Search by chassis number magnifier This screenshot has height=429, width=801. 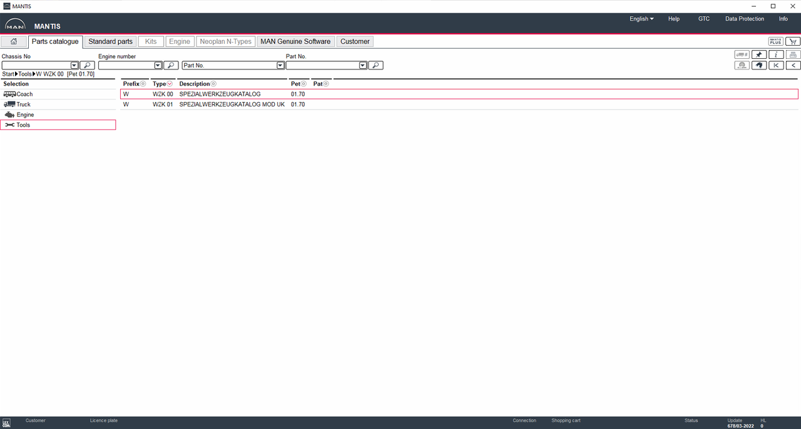[87, 65]
